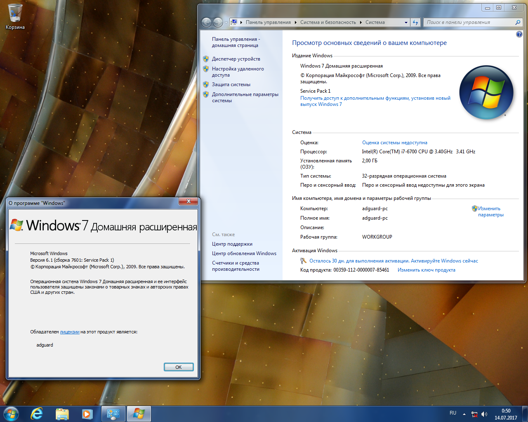Open recent pages dropdown beside navigation arrows
Screen dimensions: 528x422
tap(226, 22)
